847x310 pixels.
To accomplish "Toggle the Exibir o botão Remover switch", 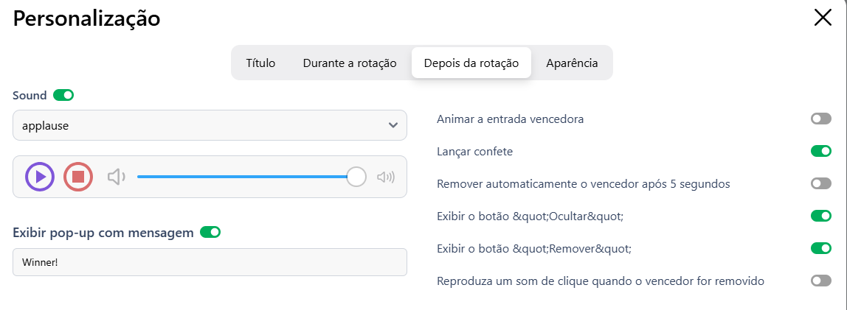I will [820, 248].
